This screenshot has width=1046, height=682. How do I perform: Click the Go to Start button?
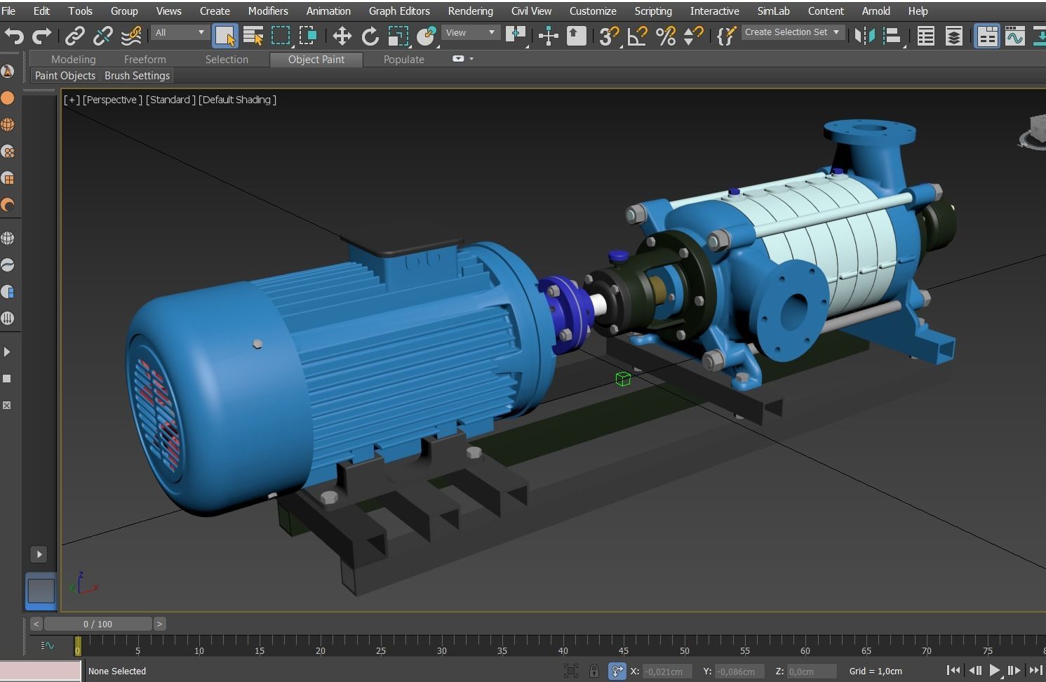[x=954, y=671]
